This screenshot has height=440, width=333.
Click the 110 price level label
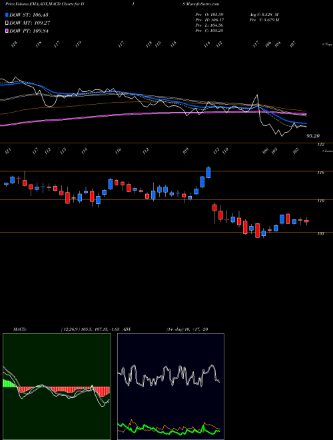point(321,201)
